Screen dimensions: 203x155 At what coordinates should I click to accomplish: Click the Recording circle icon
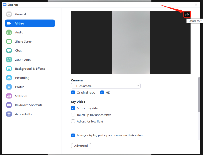point(9,78)
